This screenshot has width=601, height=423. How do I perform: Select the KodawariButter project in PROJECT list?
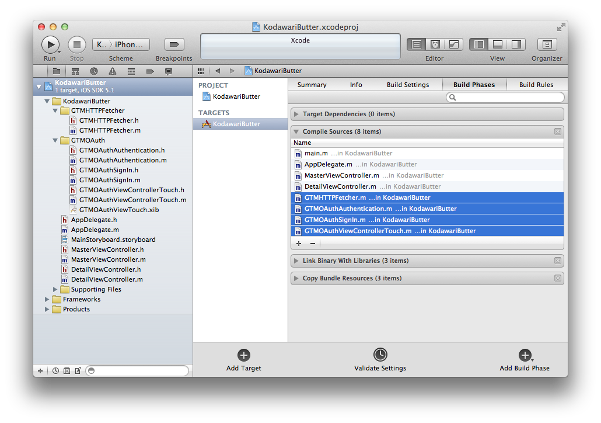[232, 97]
